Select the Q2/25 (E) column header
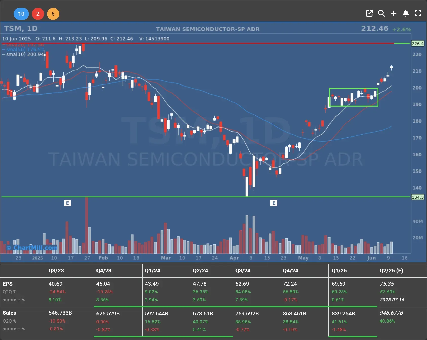This screenshot has width=427, height=340. click(391, 271)
